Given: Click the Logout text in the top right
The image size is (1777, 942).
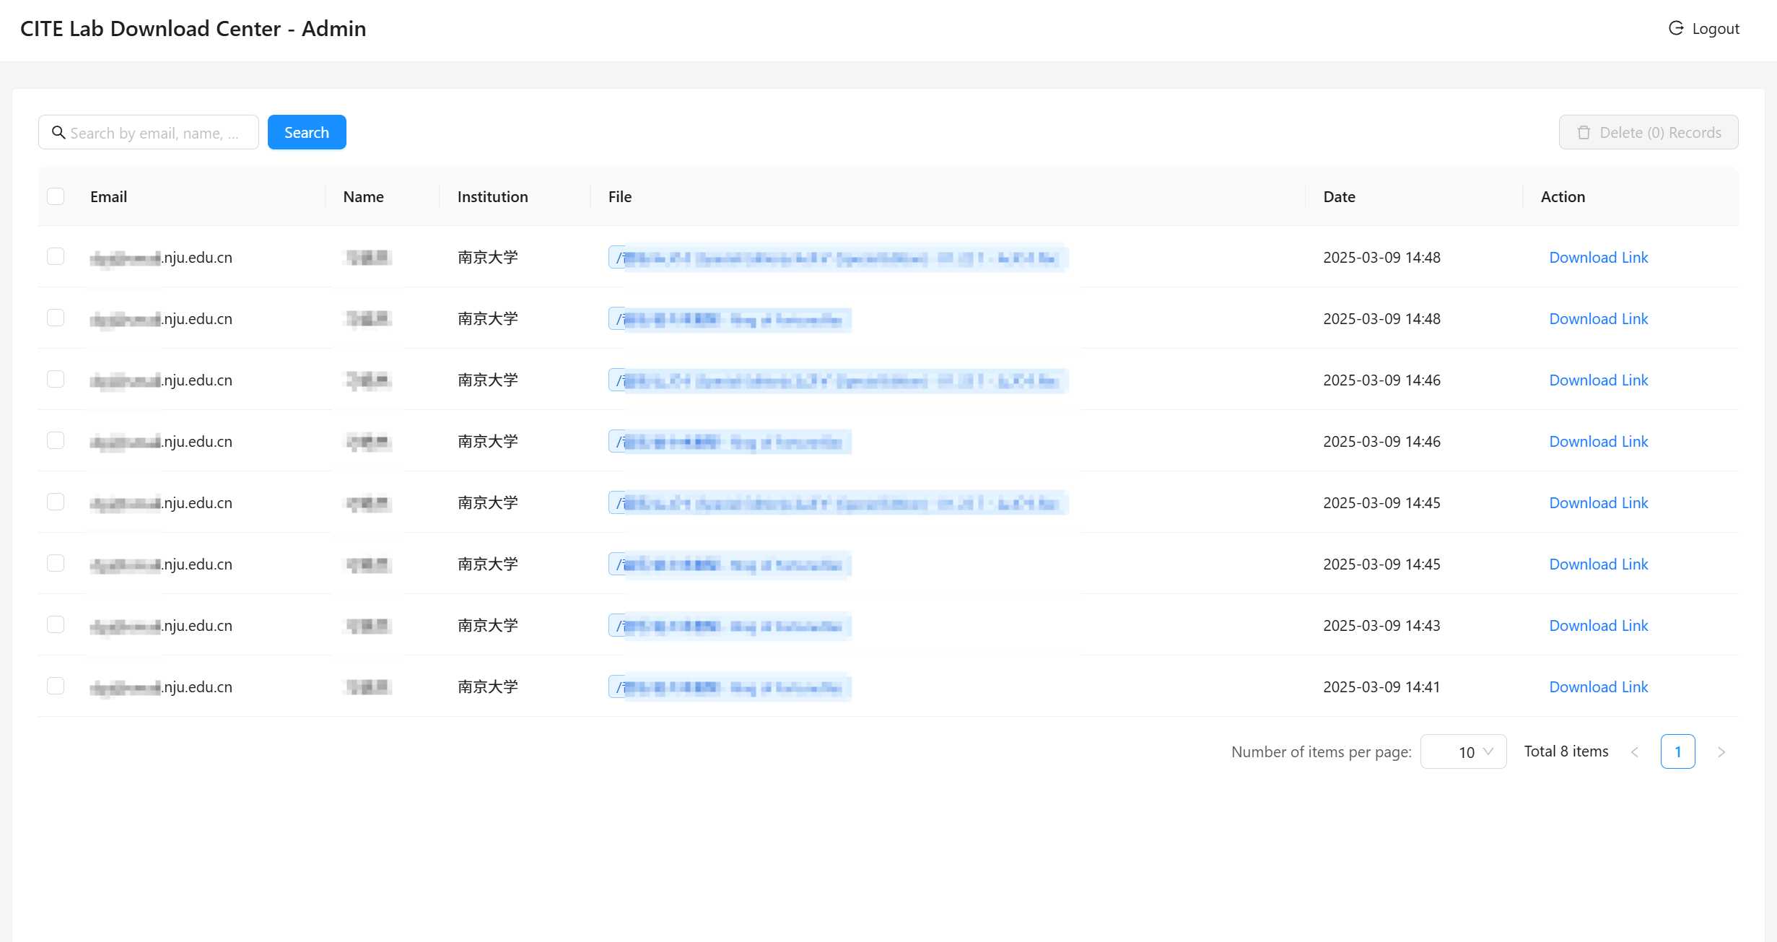Looking at the screenshot, I should pos(1716,29).
